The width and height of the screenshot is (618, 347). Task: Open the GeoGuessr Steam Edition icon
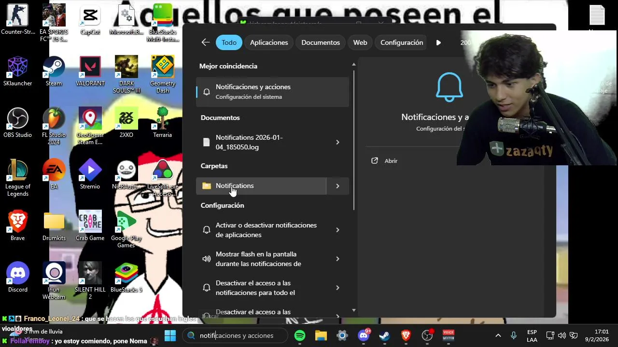90,126
